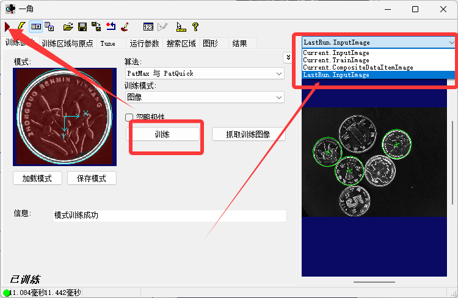Image resolution: width=458 pixels, height=298 pixels.
Task: Click the 11.084毫秒 status bar entry
Action: tap(27, 293)
